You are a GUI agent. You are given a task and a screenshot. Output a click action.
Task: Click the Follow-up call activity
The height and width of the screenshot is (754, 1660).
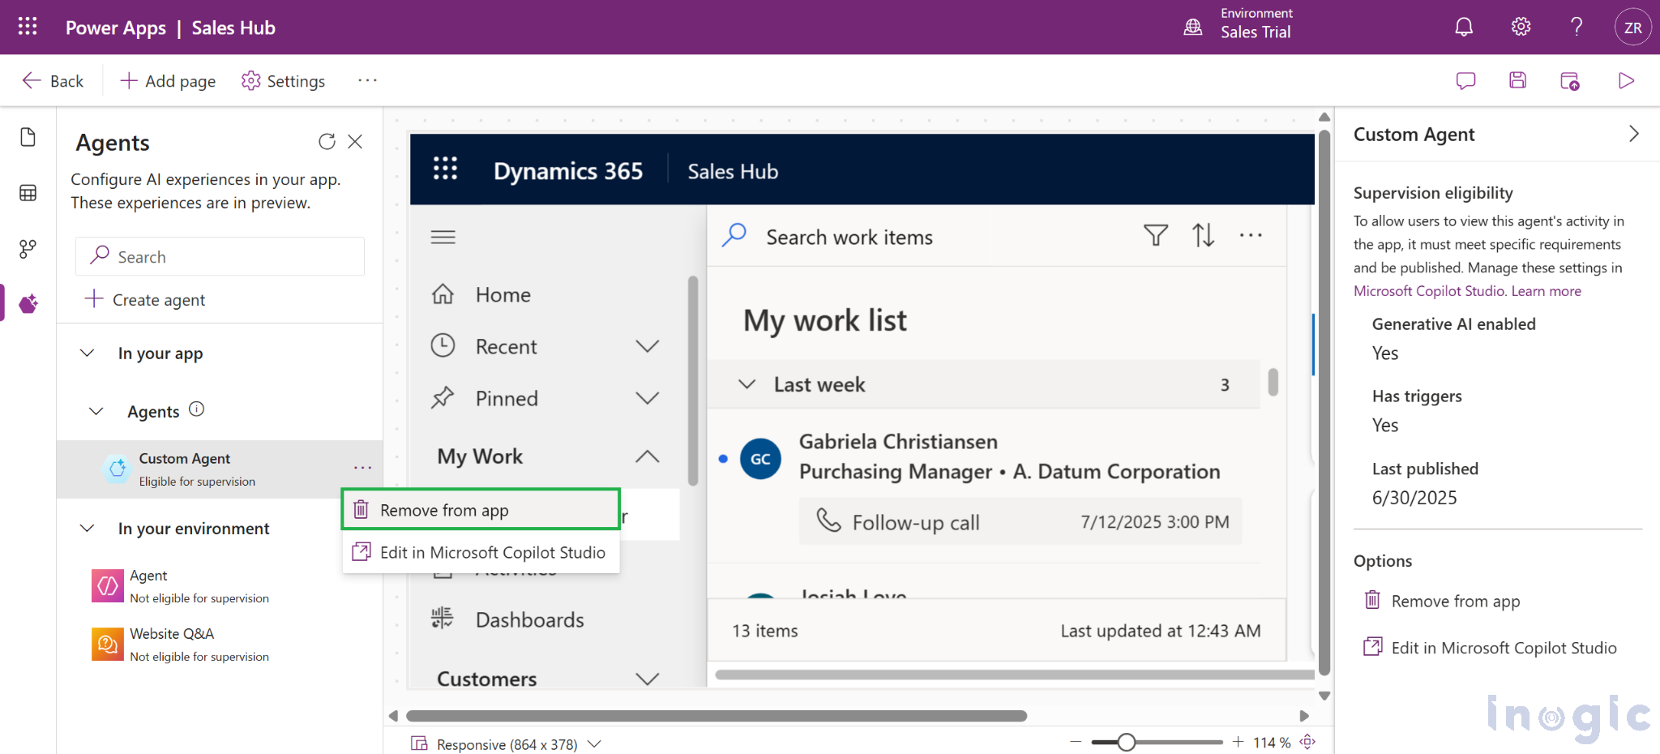(1020, 521)
